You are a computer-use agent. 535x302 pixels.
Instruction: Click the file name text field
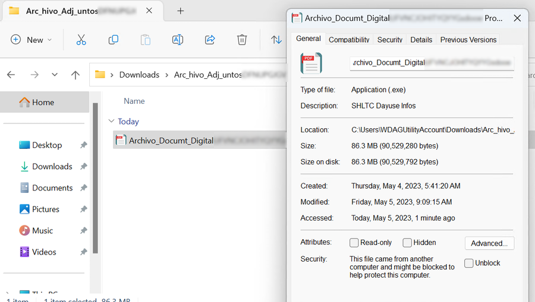pyautogui.click(x=432, y=63)
